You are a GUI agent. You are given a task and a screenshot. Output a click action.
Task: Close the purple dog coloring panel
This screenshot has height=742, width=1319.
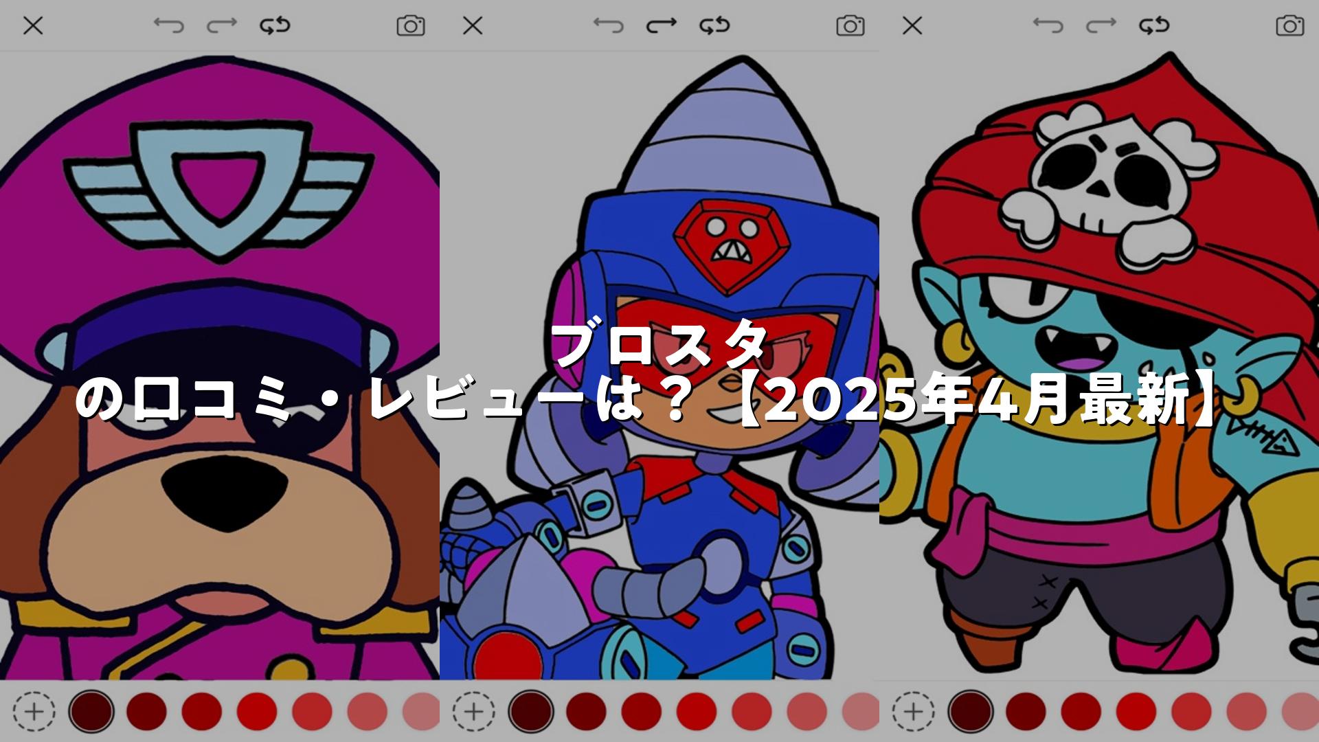tap(33, 26)
